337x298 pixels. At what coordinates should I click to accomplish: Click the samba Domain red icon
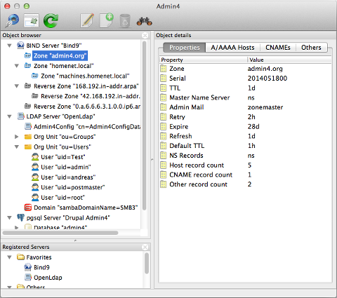pos(28,208)
